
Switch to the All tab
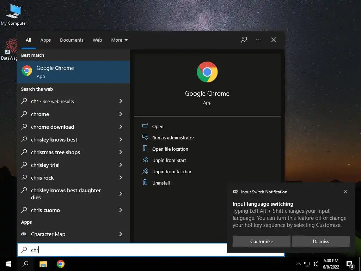[29, 40]
